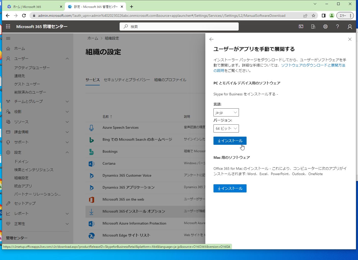Switch to the サービス tab
The width and height of the screenshot is (358, 260).
click(93, 80)
